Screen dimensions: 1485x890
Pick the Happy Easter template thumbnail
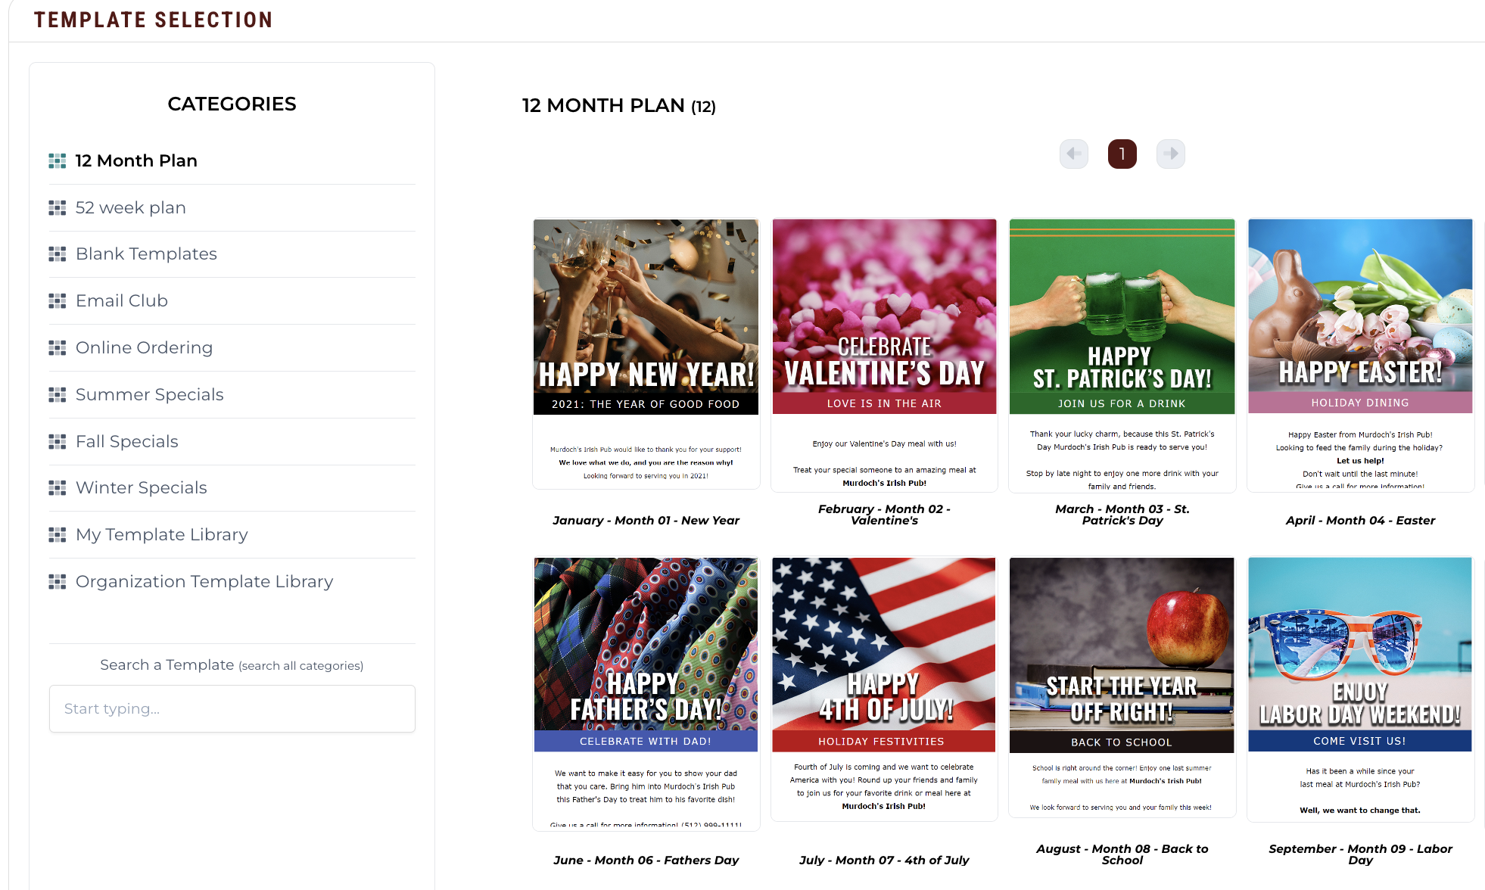[1360, 355]
